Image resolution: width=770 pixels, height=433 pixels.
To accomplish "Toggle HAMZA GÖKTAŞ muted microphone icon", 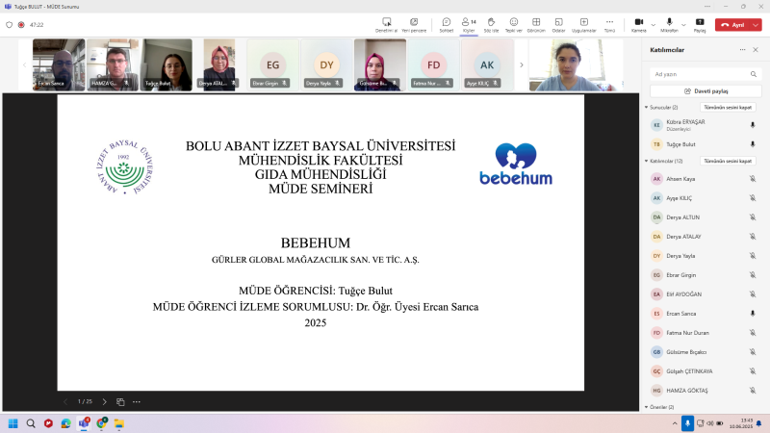I will point(753,391).
